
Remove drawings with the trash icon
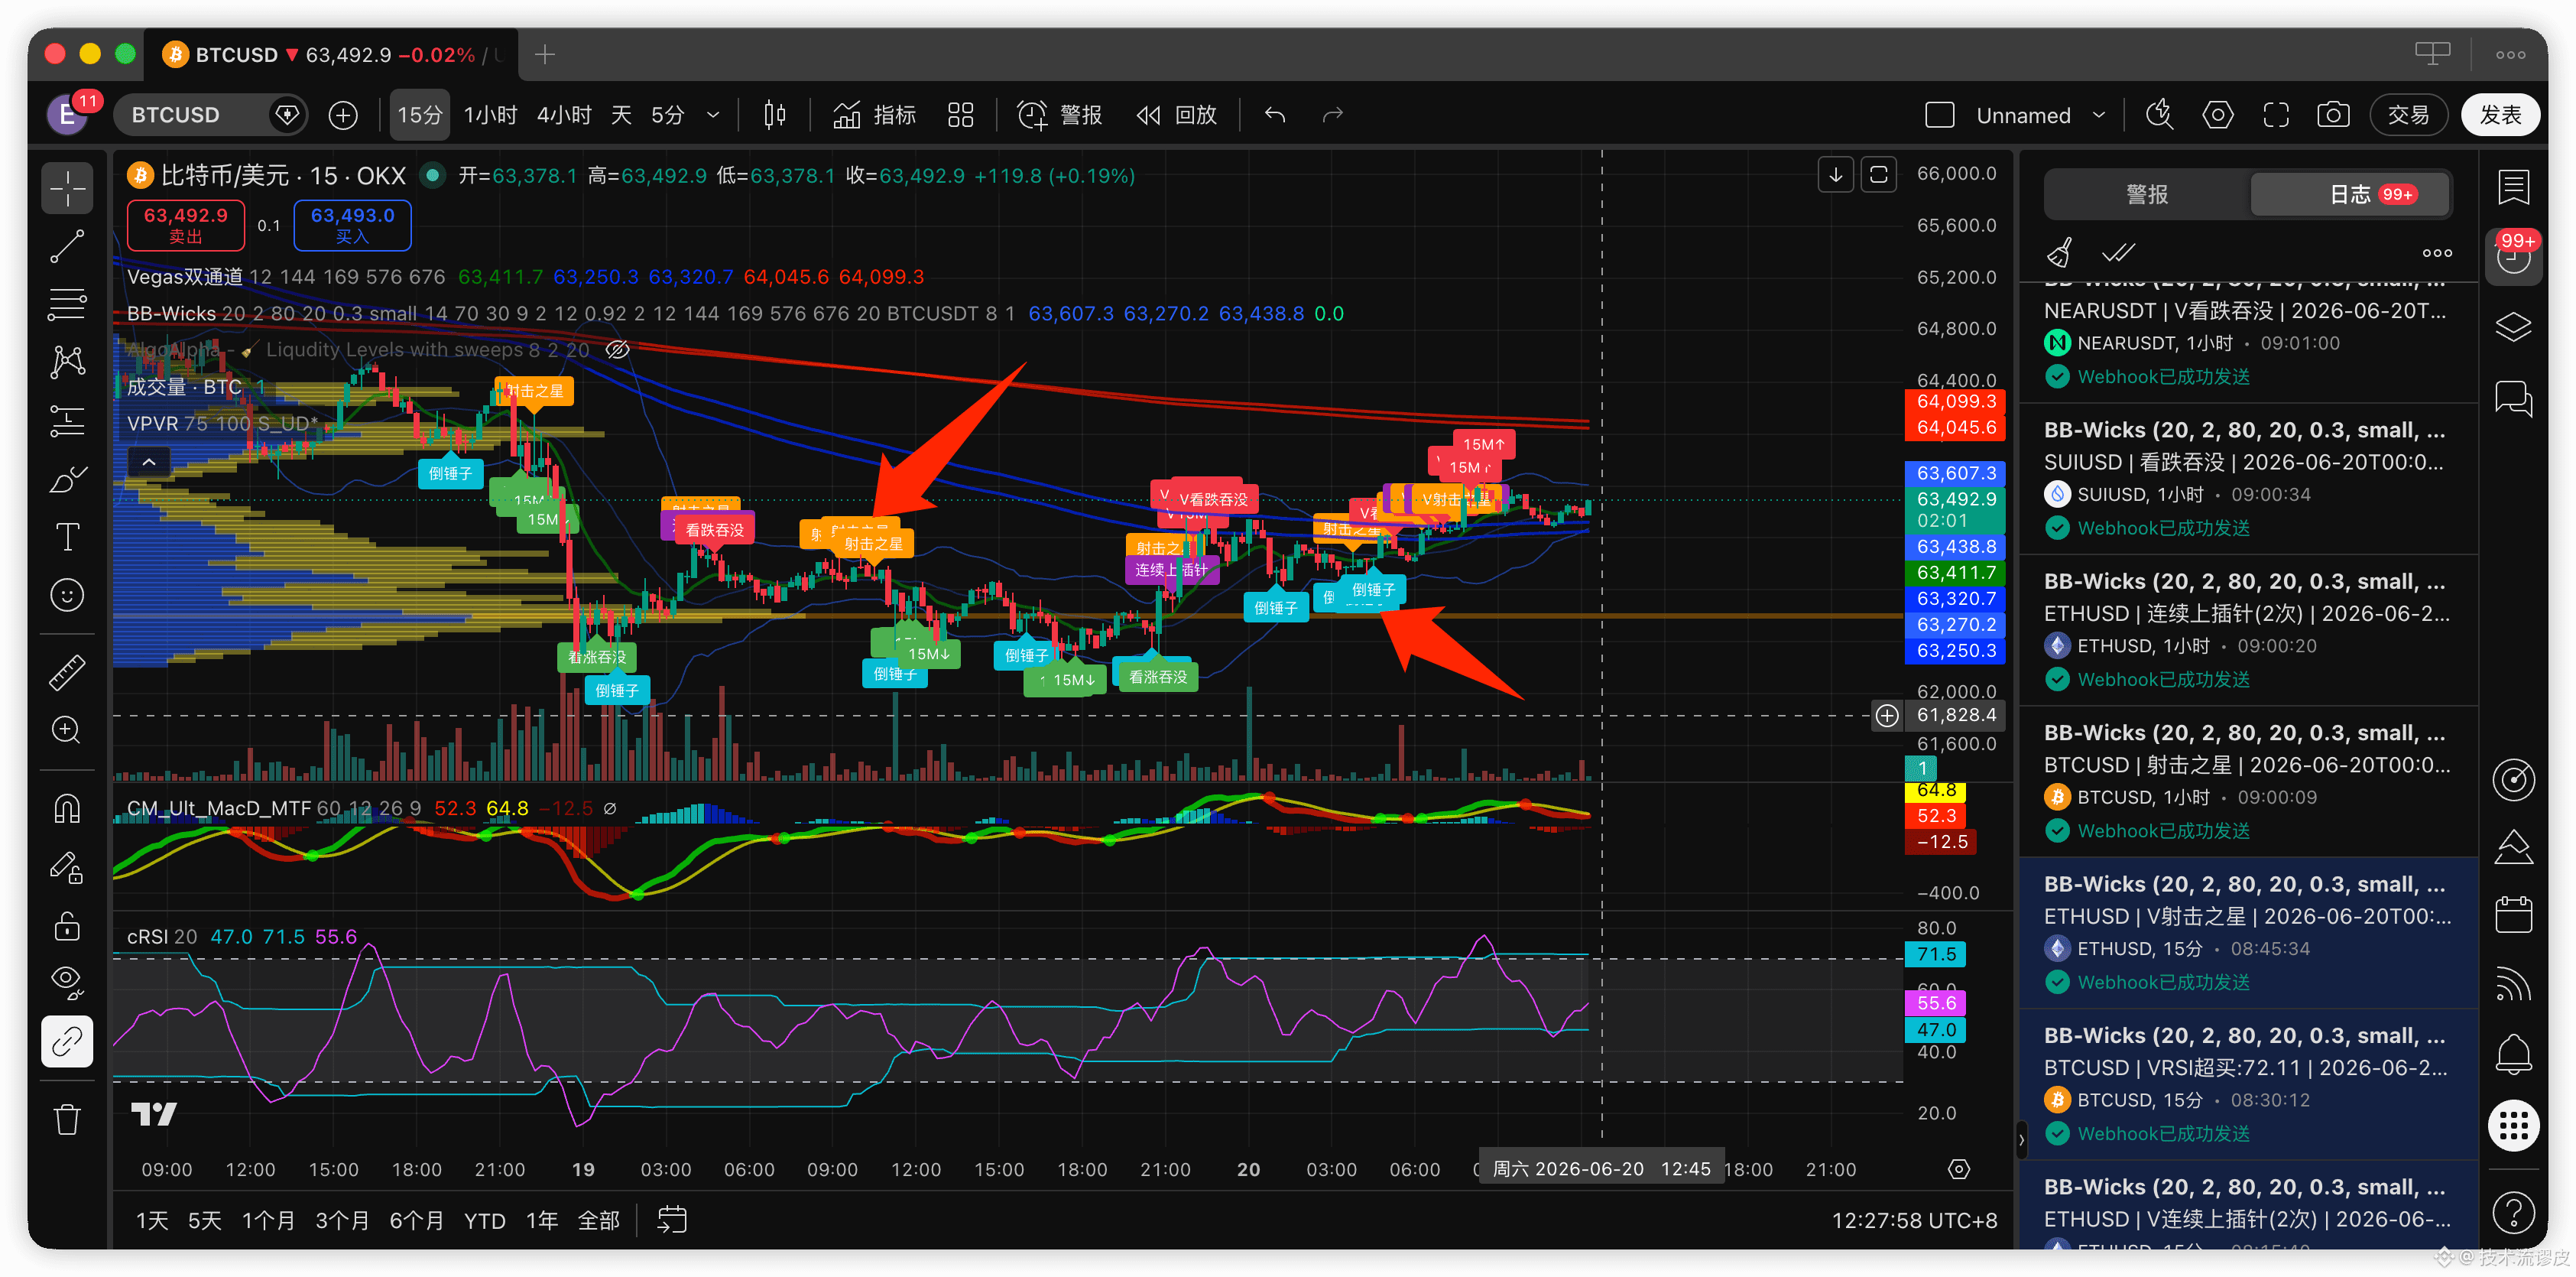tap(67, 1119)
